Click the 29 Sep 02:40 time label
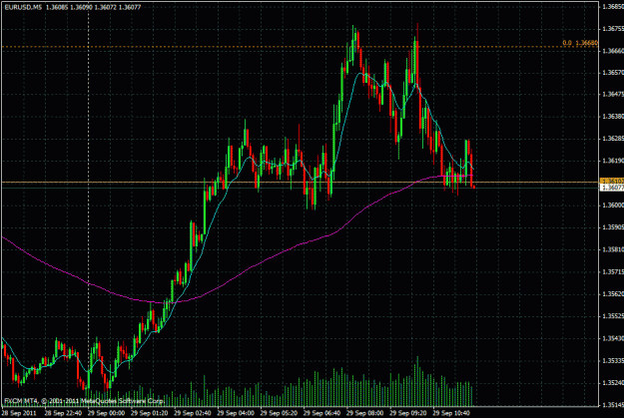This screenshot has height=418, width=624. [x=193, y=413]
